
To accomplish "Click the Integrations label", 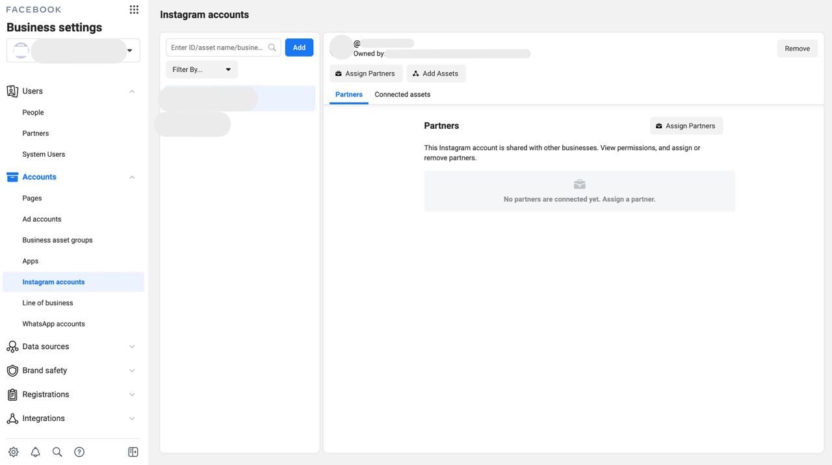I will (x=44, y=419).
